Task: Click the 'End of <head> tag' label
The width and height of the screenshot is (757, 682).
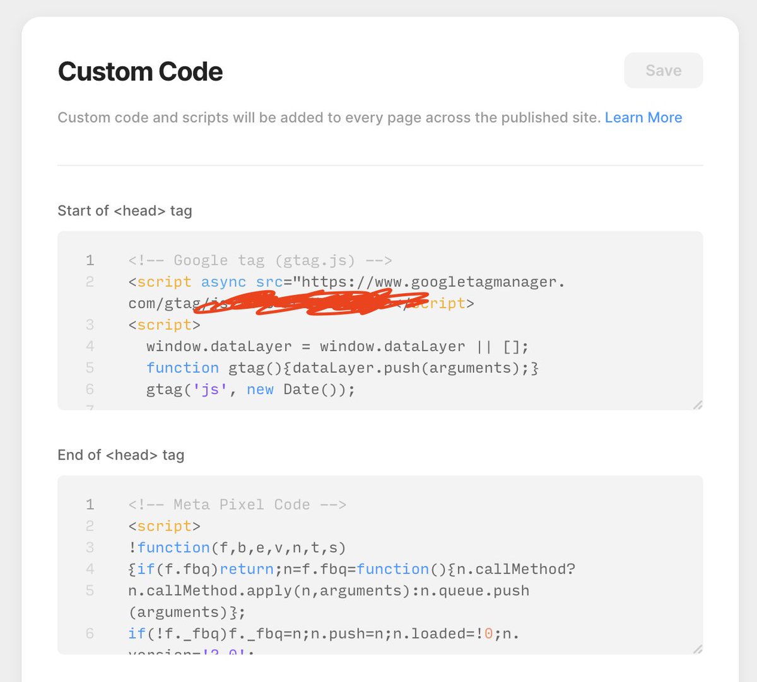Action: (x=121, y=455)
